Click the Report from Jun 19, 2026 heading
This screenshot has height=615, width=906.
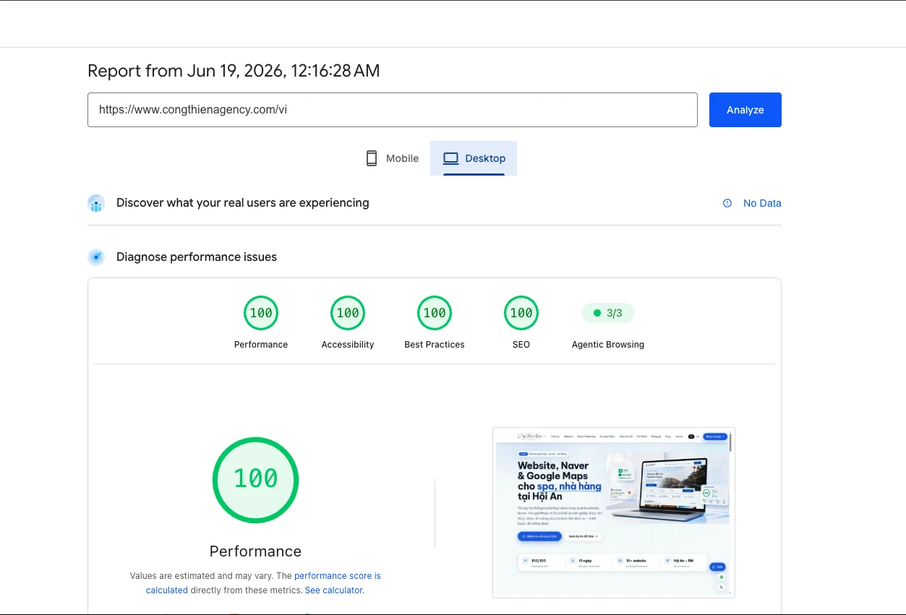(x=234, y=71)
